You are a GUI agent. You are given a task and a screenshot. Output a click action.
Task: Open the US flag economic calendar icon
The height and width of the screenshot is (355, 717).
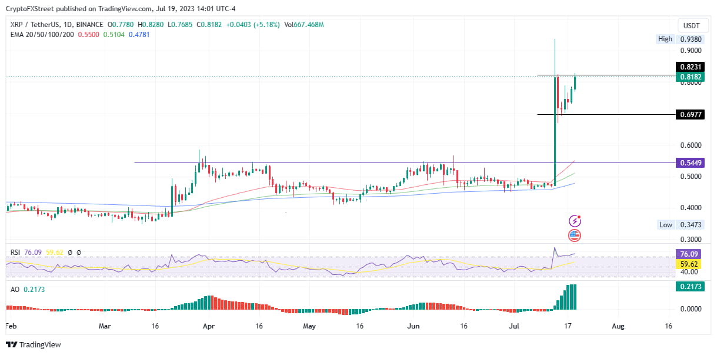click(575, 235)
